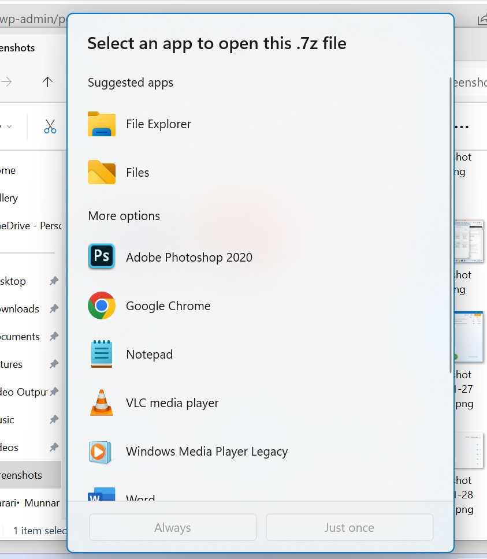Viewport: 487px width, 559px height.
Task: Go up one folder with Explorer arrow
Action: pos(47,82)
